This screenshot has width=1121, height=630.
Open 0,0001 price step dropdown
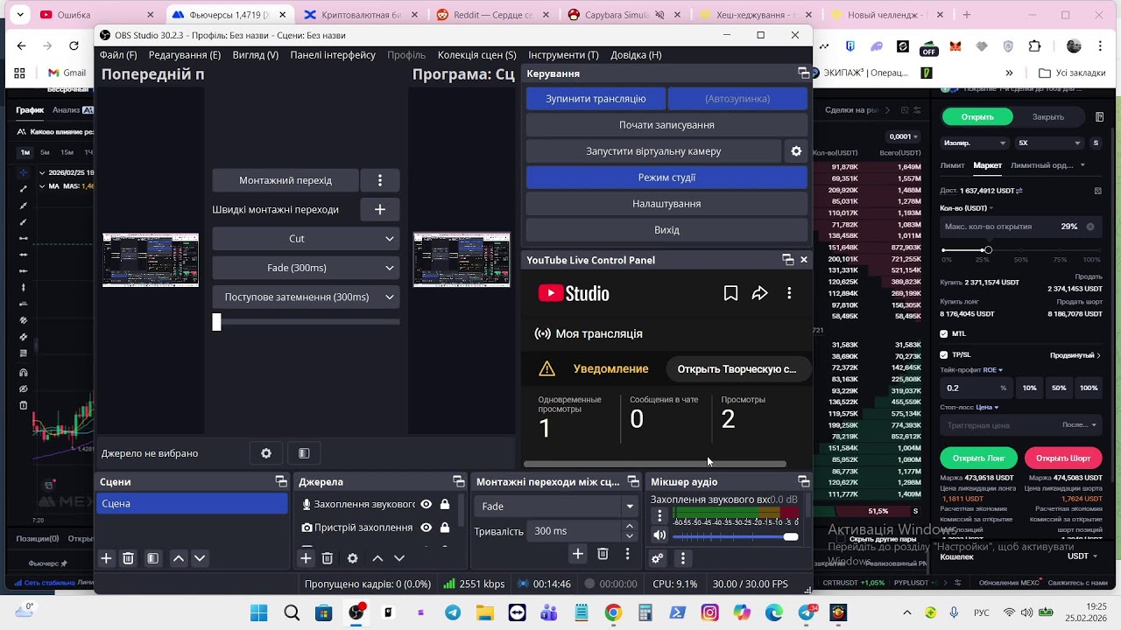[x=904, y=136]
